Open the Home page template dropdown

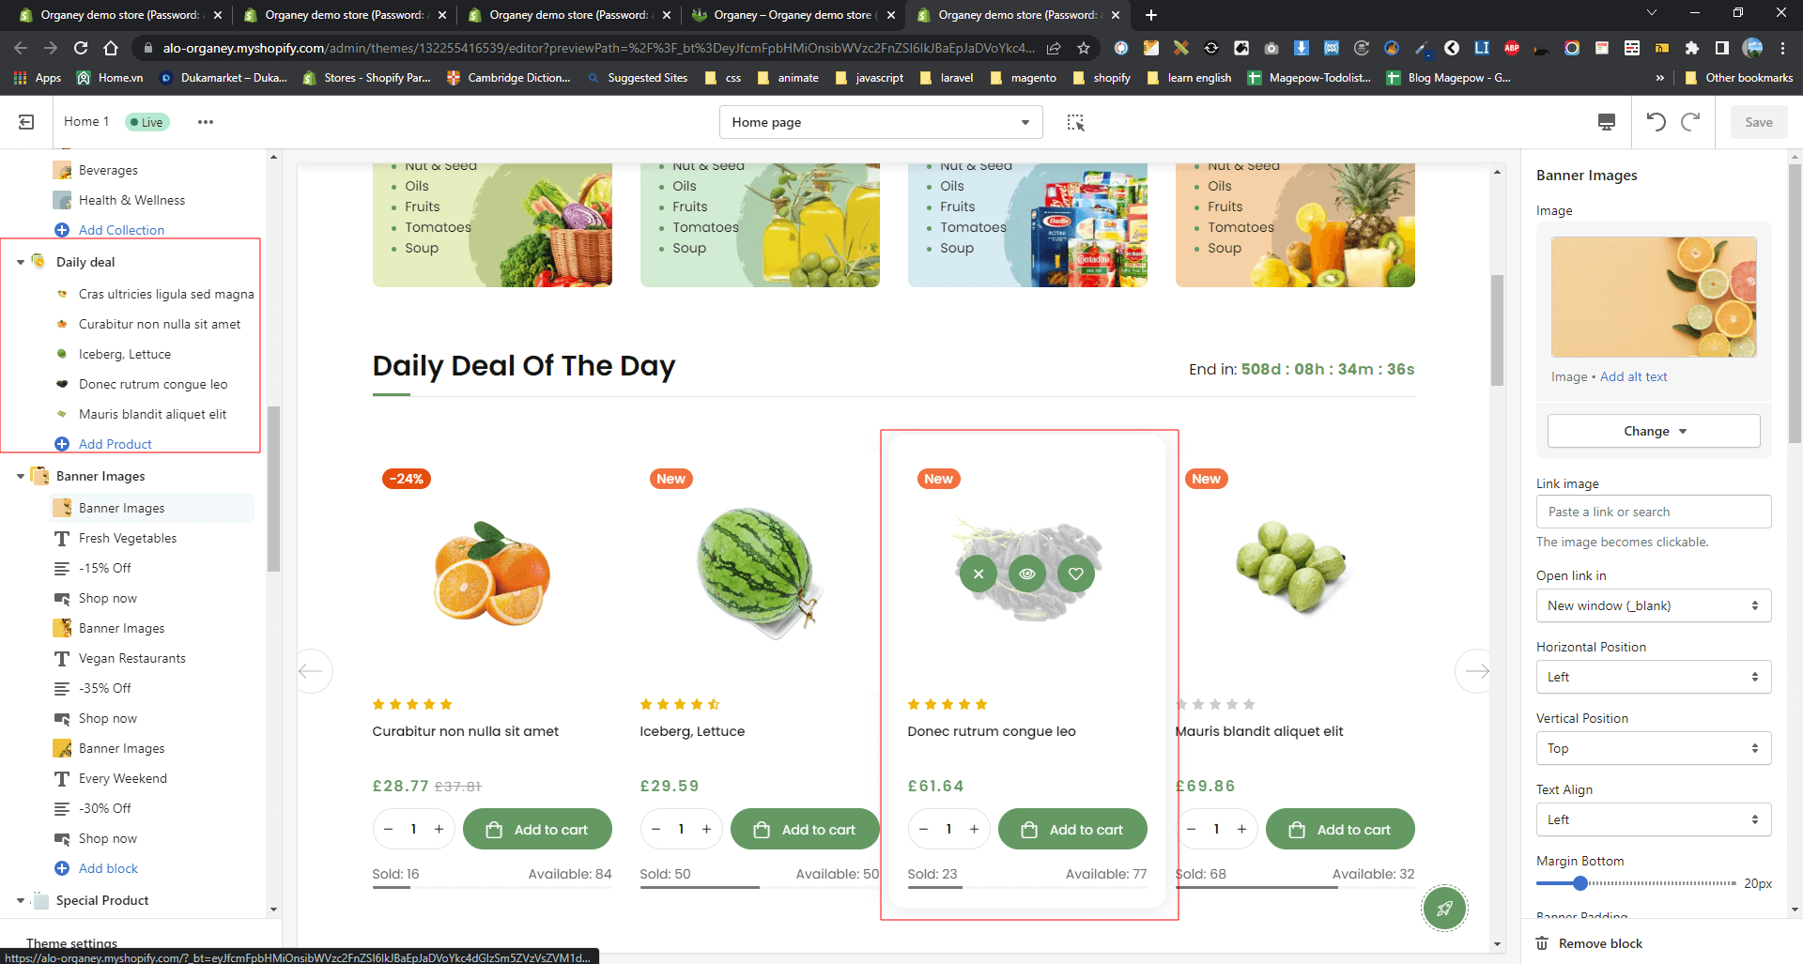pyautogui.click(x=880, y=122)
